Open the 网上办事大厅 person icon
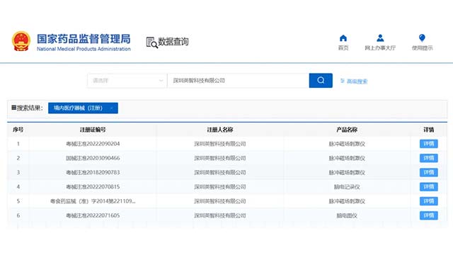The width and height of the screenshot is (453, 255). pyautogui.click(x=380, y=38)
